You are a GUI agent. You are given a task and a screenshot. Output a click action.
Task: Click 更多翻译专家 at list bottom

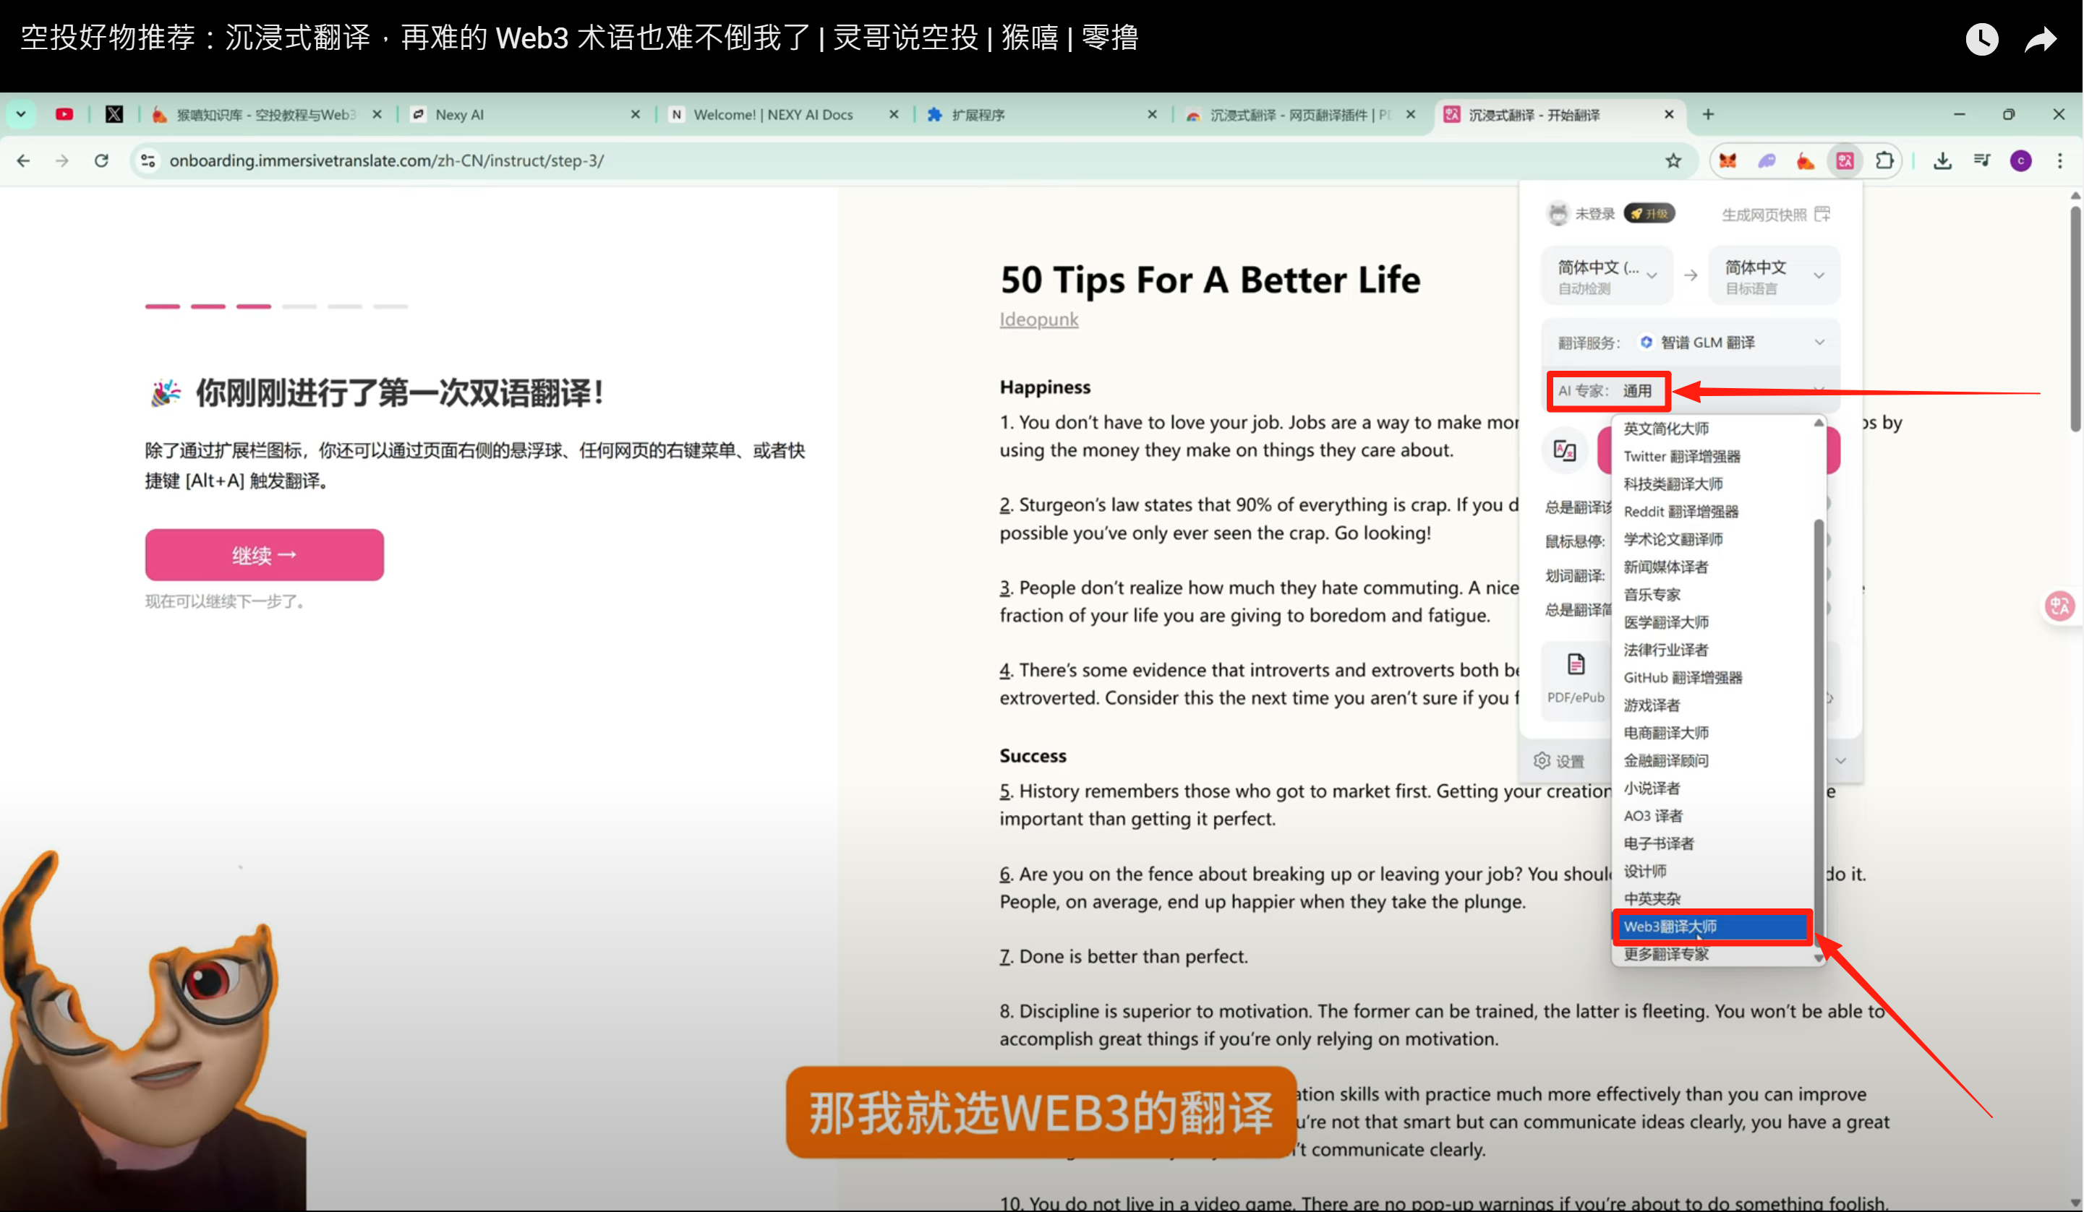click(x=1665, y=954)
